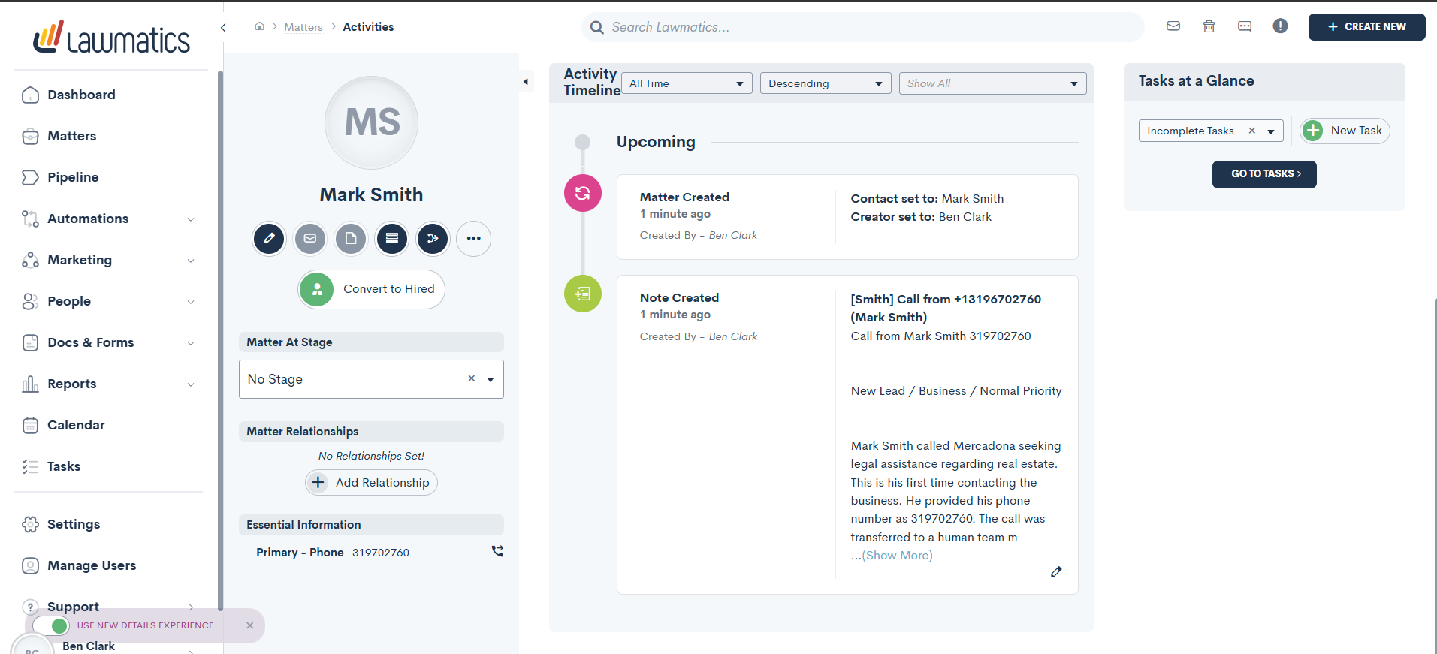Open the Incomplete Tasks dropdown
Image resolution: width=1437 pixels, height=654 pixels.
pyautogui.click(x=1211, y=131)
